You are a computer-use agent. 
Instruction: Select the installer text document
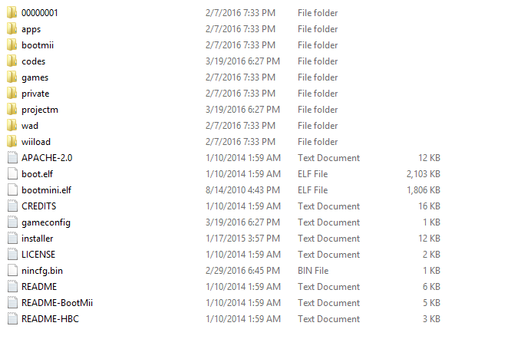click(38, 239)
